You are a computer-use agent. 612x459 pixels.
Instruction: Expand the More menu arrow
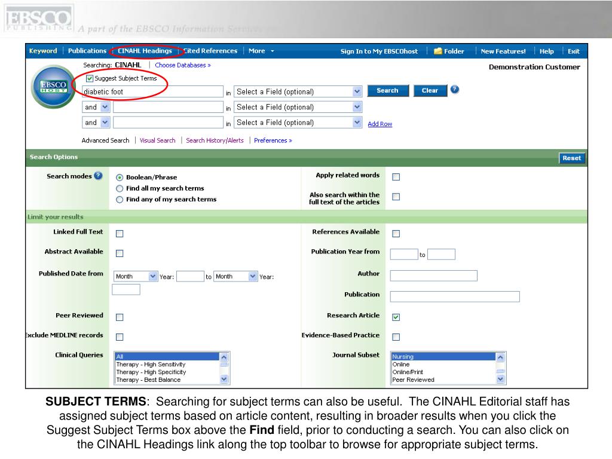273,51
